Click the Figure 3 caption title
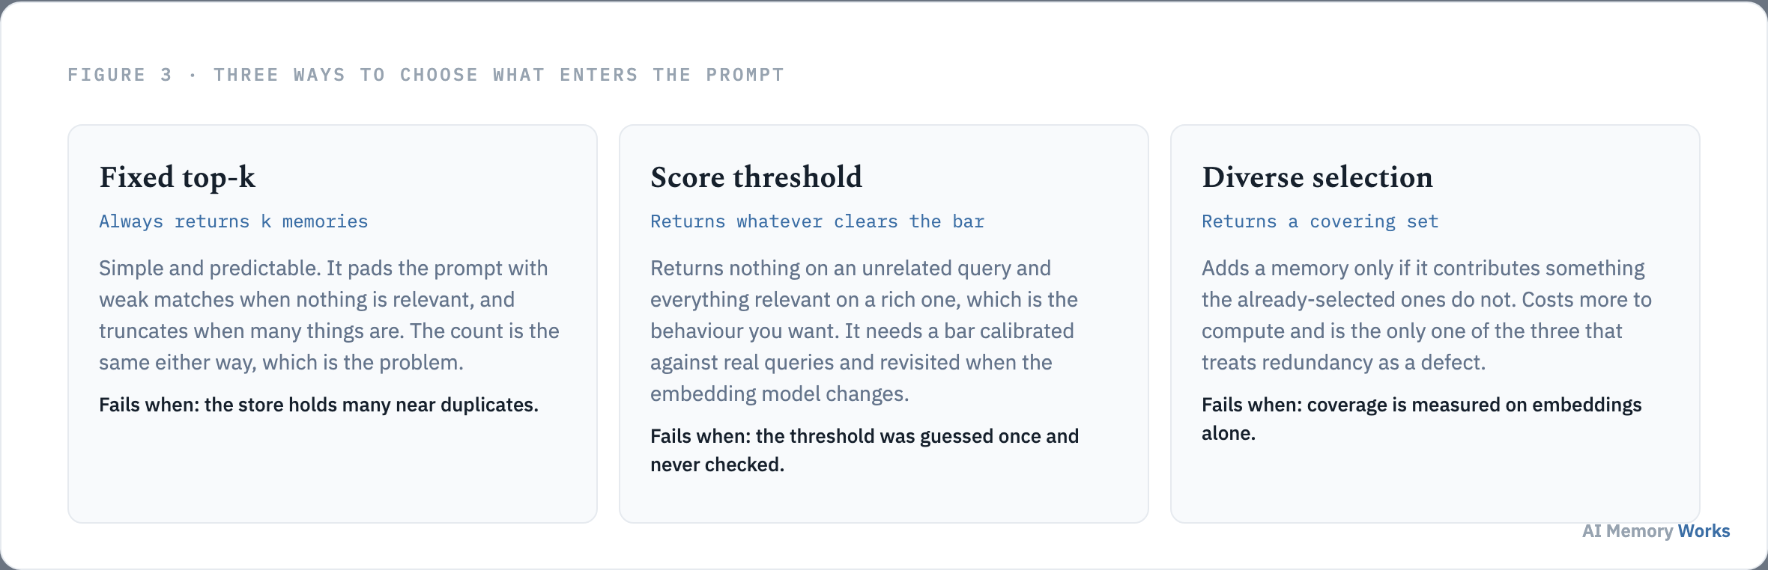The image size is (1768, 570). click(x=426, y=75)
